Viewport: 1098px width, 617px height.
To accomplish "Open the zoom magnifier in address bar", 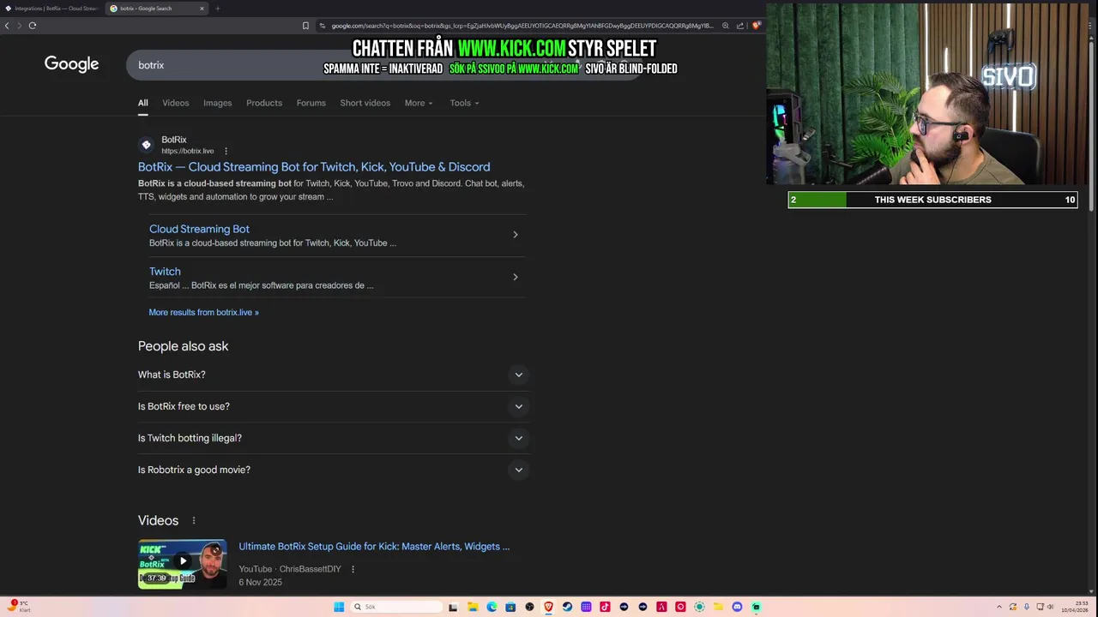I will 726,26.
